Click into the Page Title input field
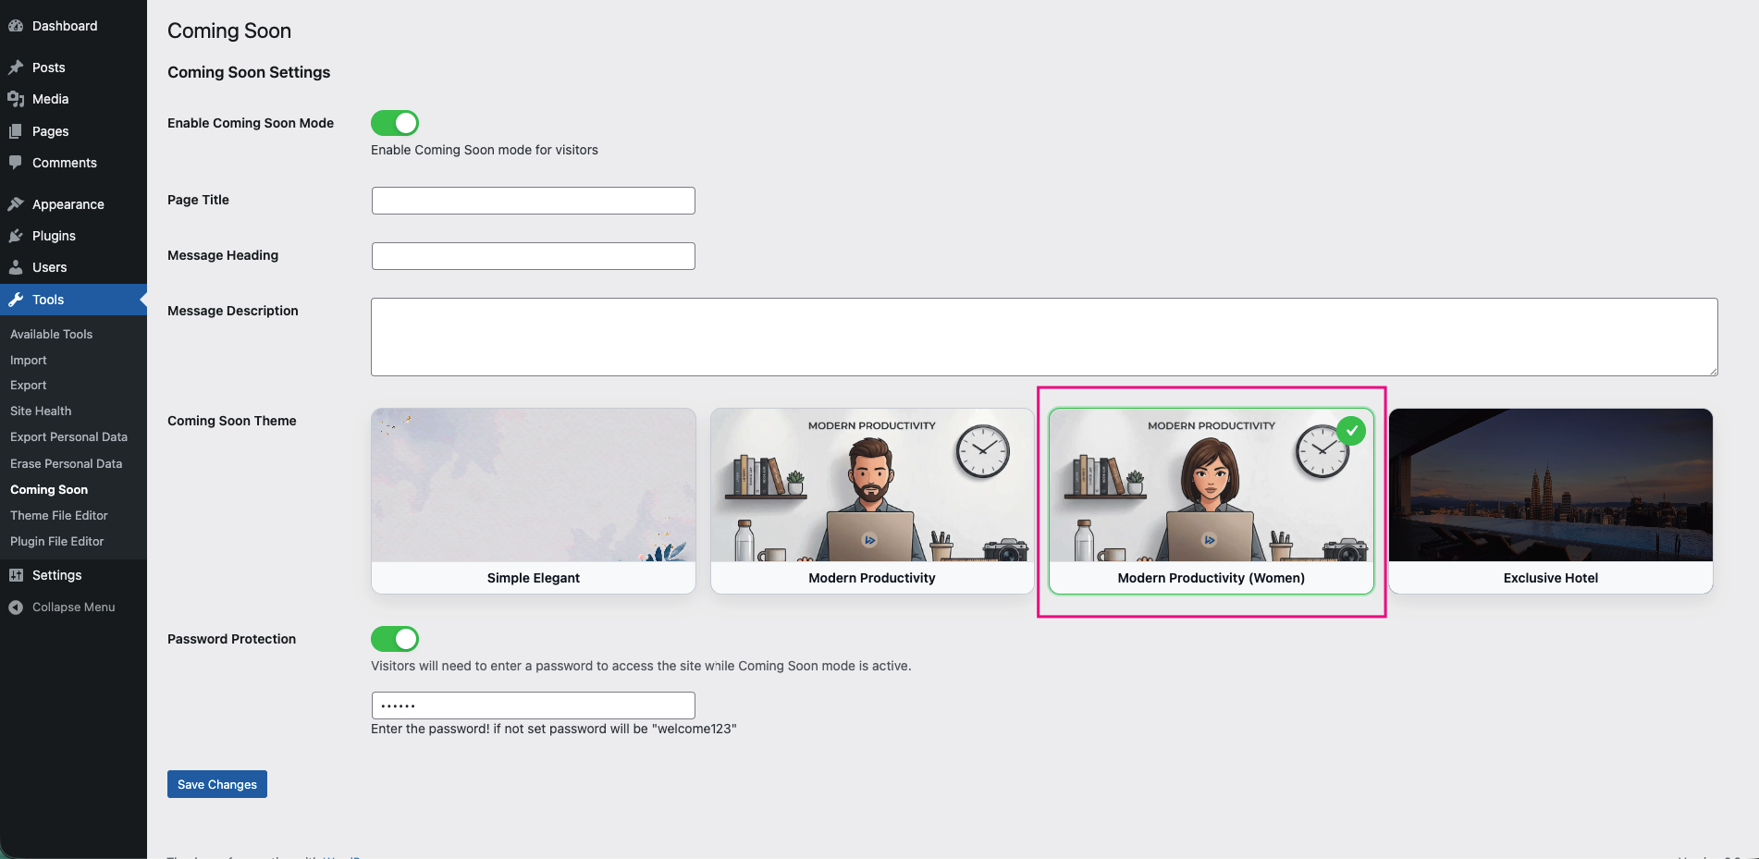Screen dimensions: 1759x859 [x=533, y=201]
